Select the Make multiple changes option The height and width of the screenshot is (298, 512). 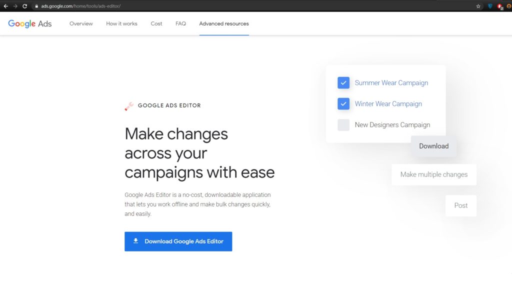pos(433,174)
